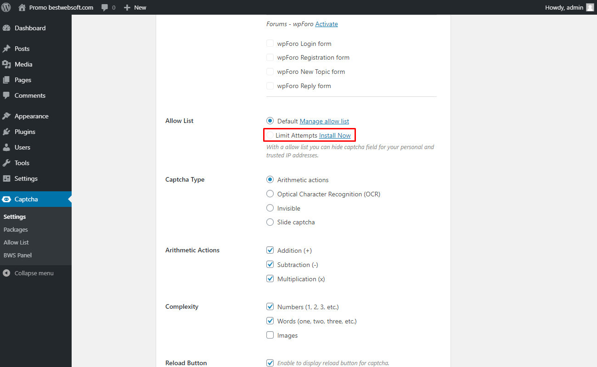Click the home icon beside Promo bestwebsoft.com
This screenshot has width=597, height=367.
pyautogui.click(x=22, y=7)
